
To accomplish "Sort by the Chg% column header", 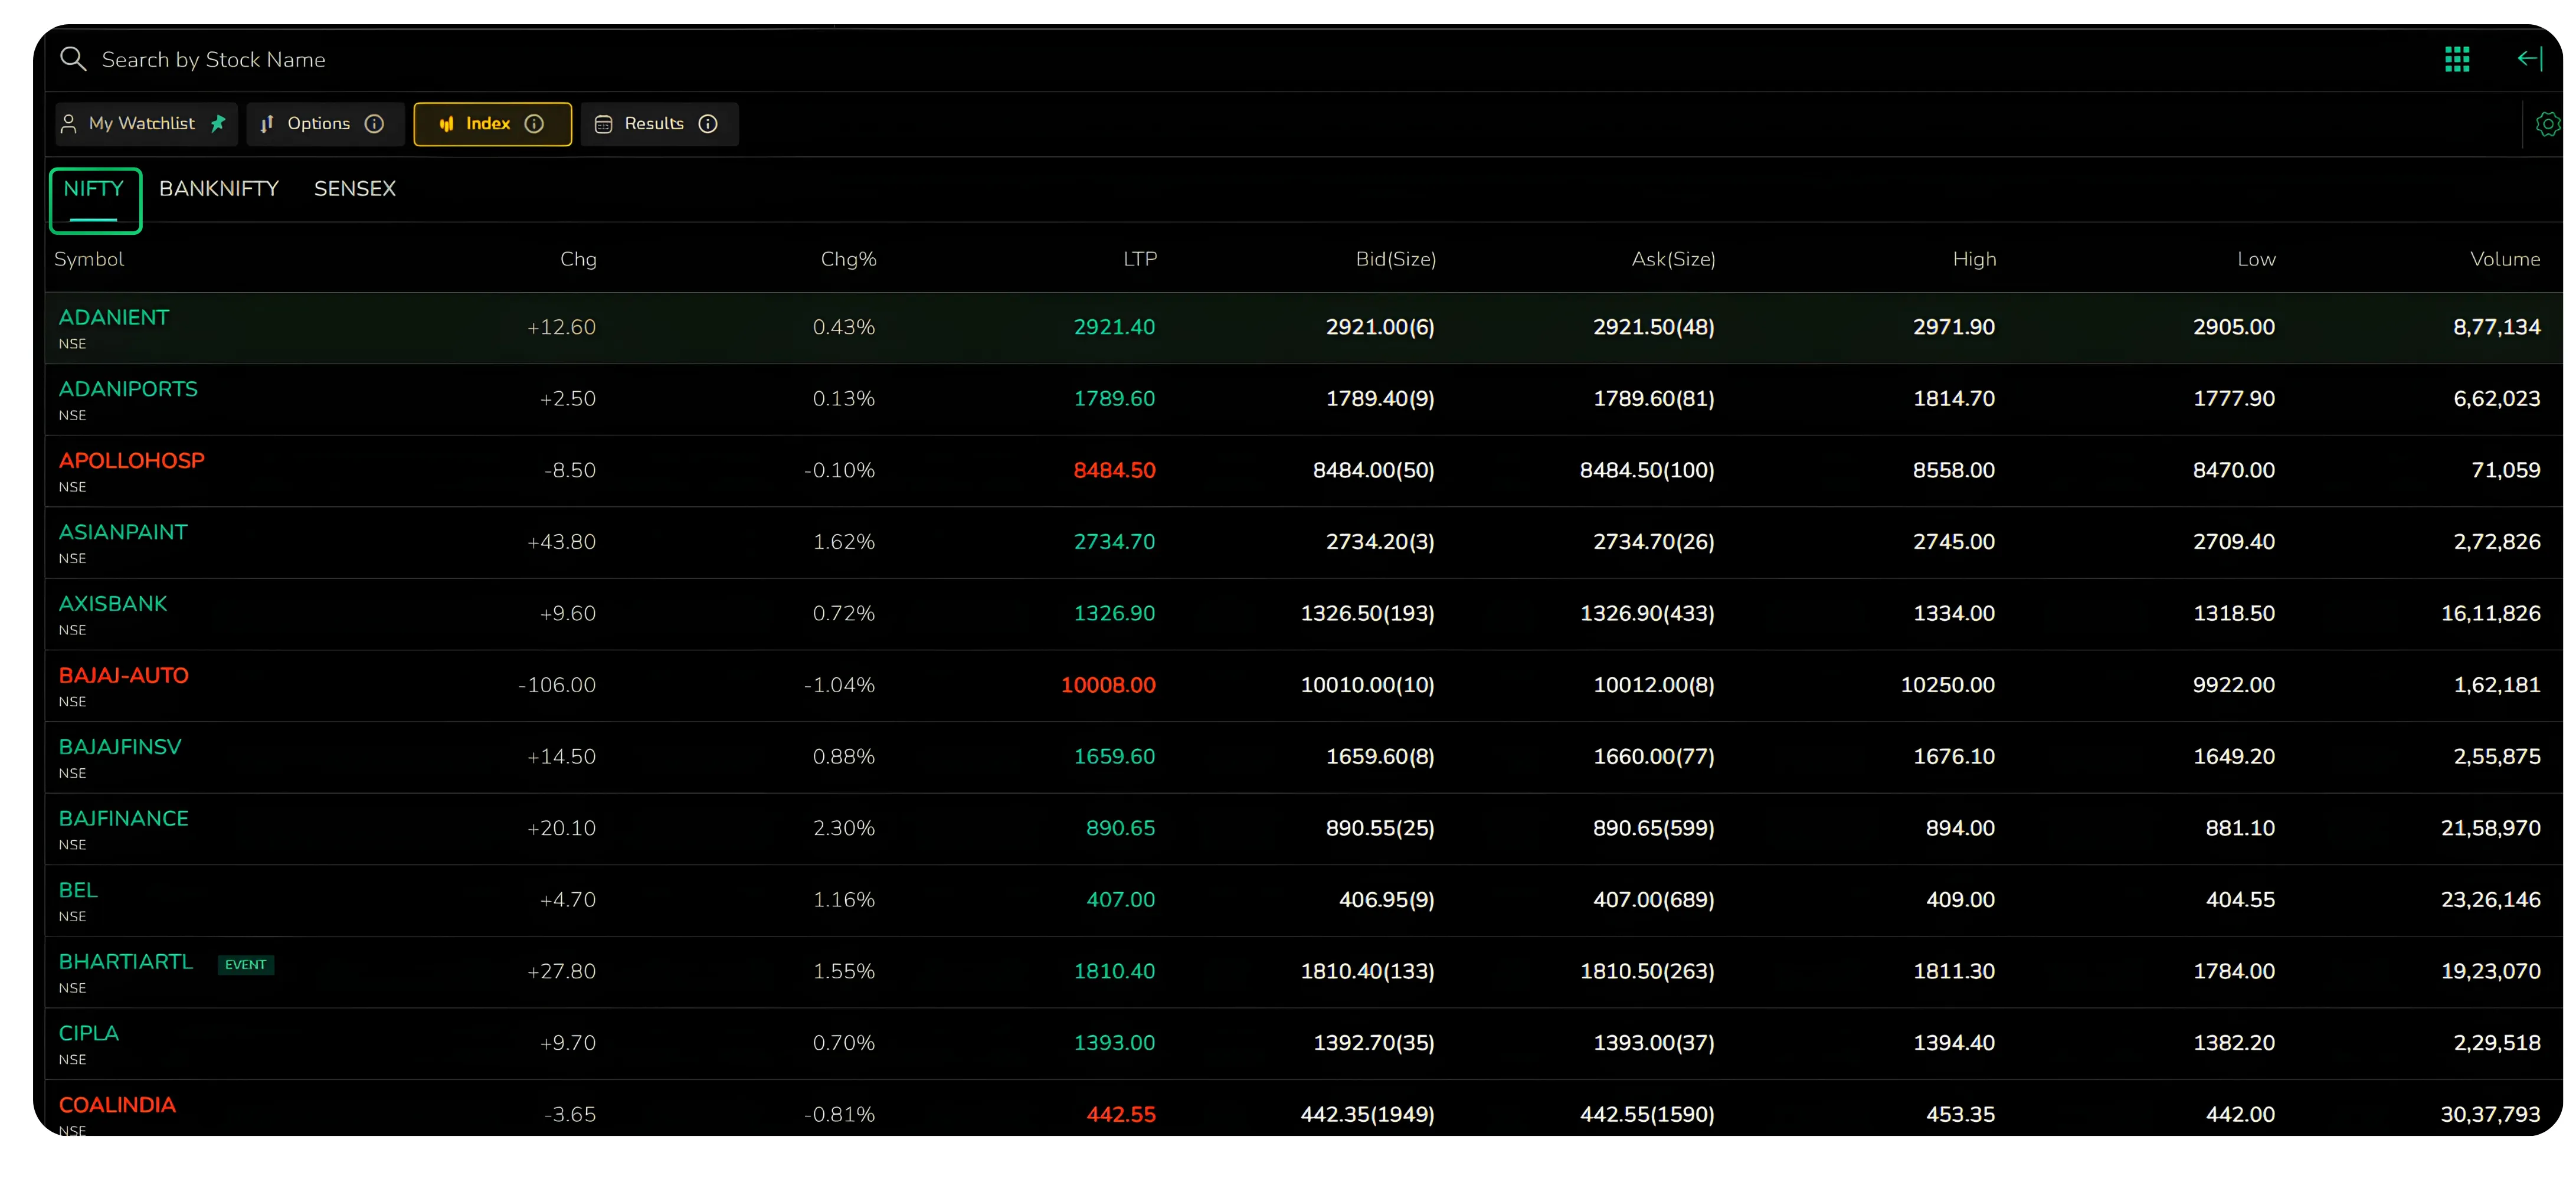I will 848,259.
